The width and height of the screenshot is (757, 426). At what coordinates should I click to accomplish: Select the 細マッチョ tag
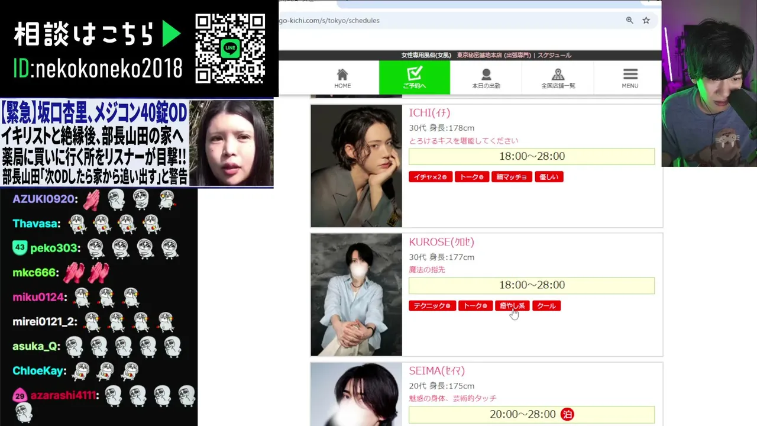point(512,177)
